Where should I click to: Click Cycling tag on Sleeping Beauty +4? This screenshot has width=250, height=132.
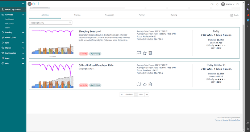click(x=95, y=54)
